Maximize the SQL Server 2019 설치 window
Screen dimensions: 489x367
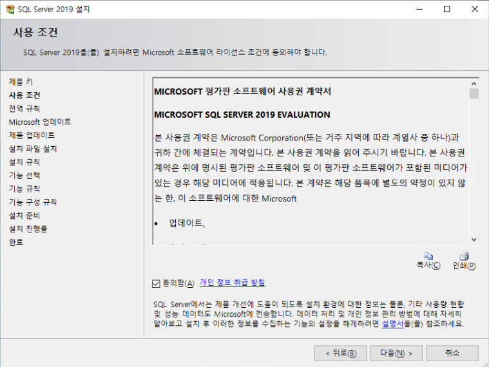coord(447,9)
